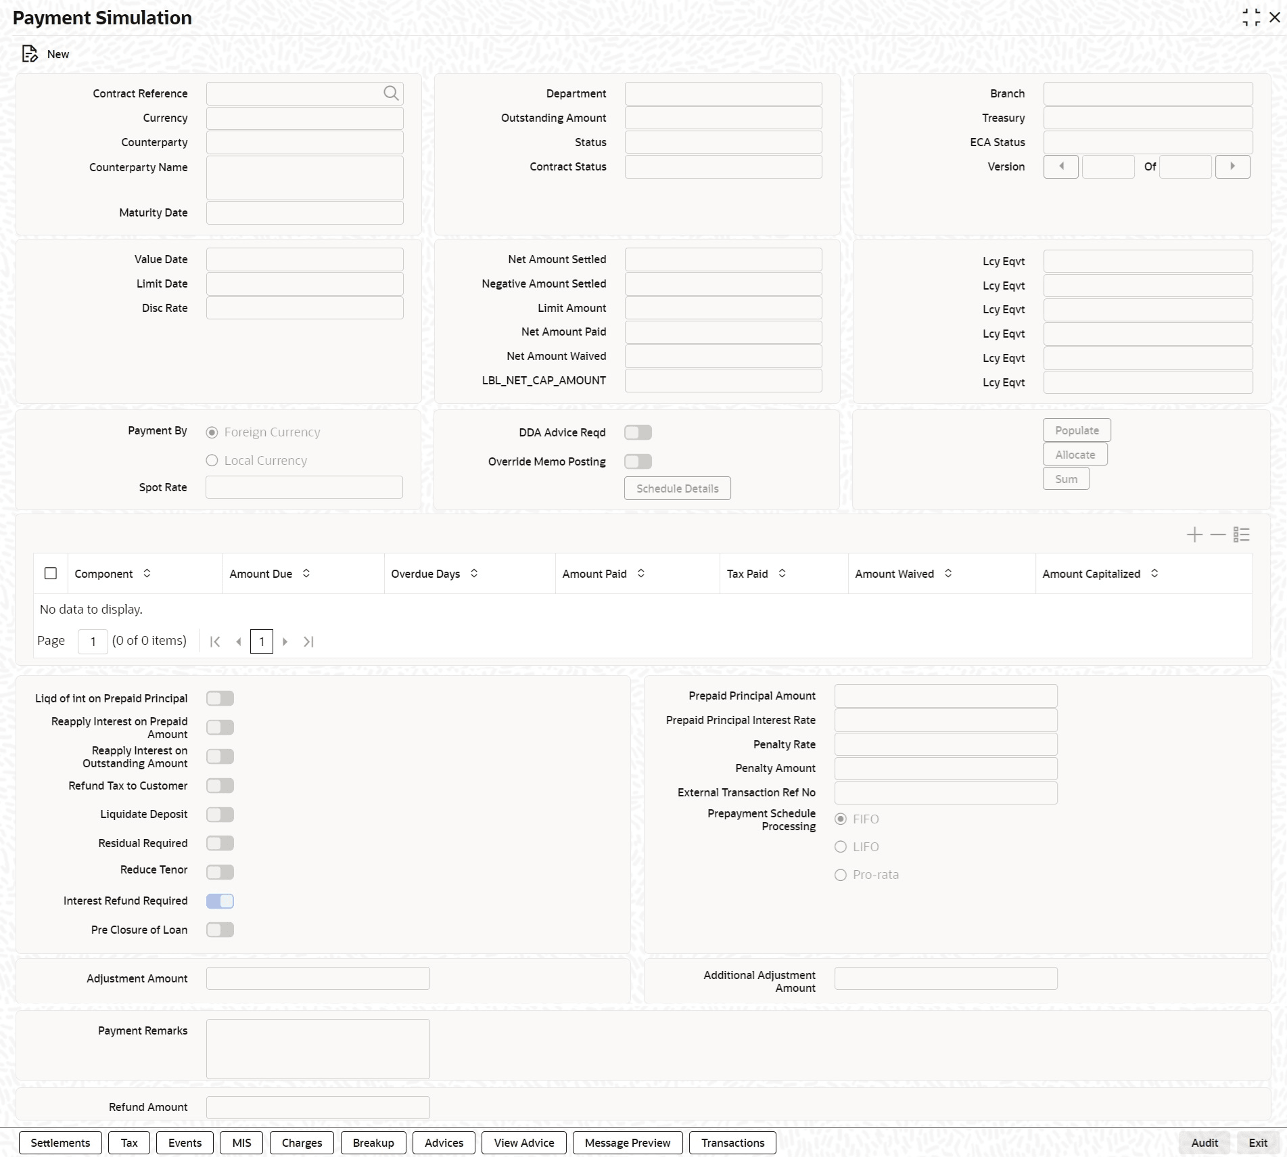Add a row with plus icon

(1194, 535)
